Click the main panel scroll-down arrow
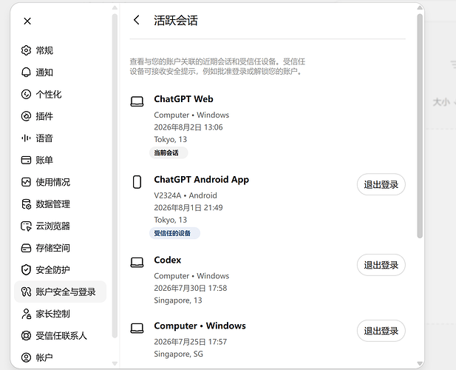Screen dimensions: 456x370 [x=420, y=363]
